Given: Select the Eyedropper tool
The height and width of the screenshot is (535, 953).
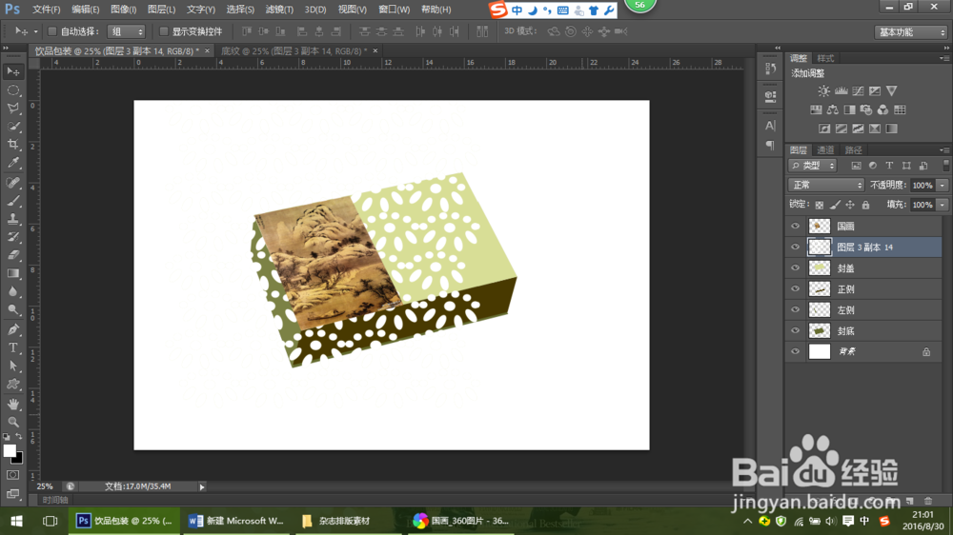Looking at the screenshot, I should (x=12, y=163).
